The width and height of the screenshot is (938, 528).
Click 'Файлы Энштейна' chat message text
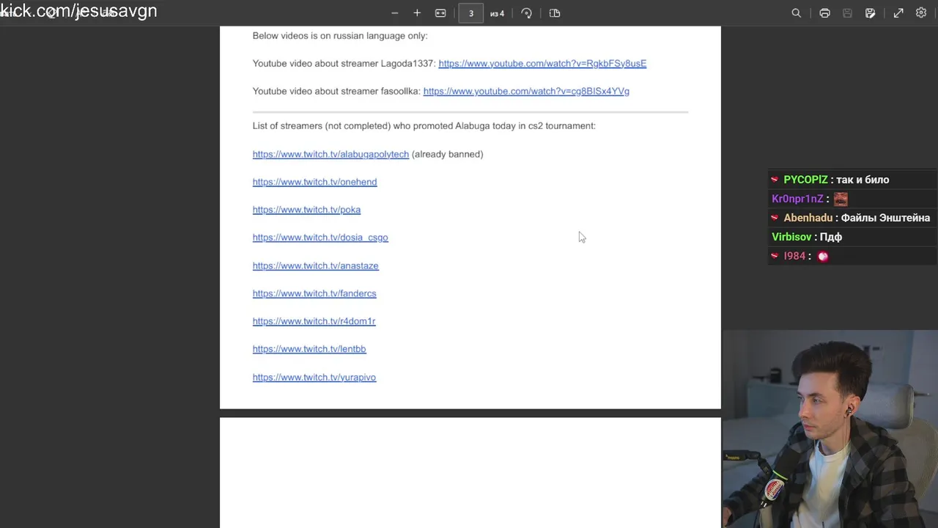tap(885, 218)
